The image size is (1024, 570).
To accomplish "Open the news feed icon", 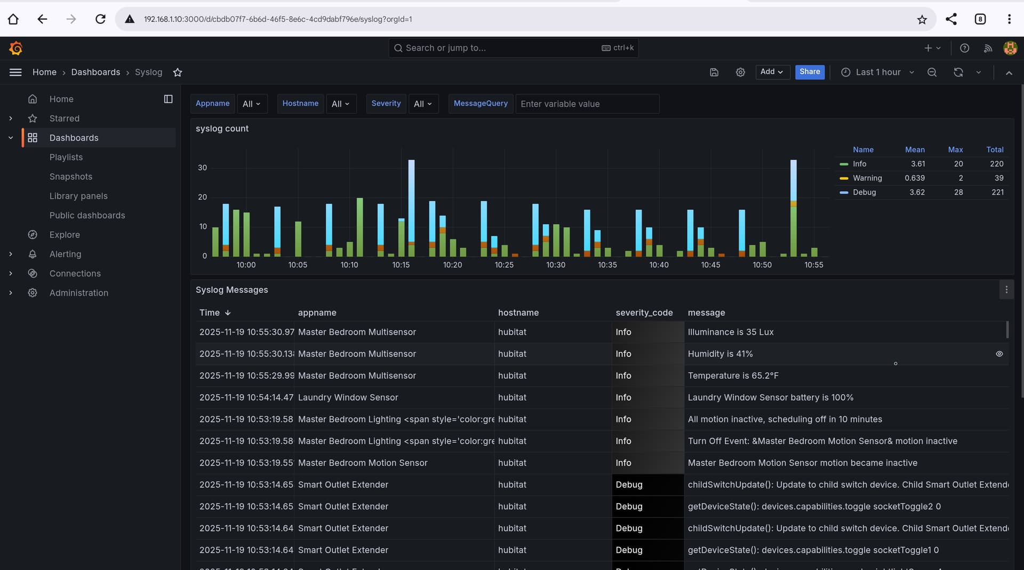I will [988, 48].
